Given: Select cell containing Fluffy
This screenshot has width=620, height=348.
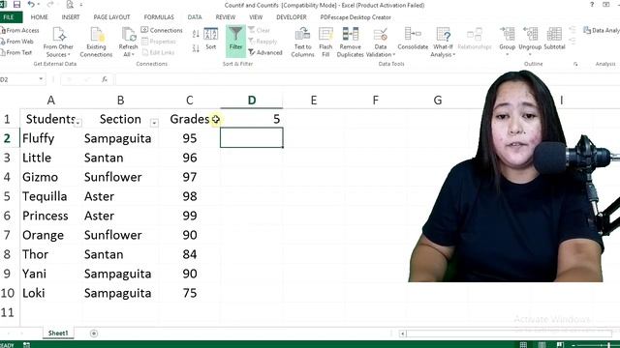Looking at the screenshot, I should coord(50,138).
